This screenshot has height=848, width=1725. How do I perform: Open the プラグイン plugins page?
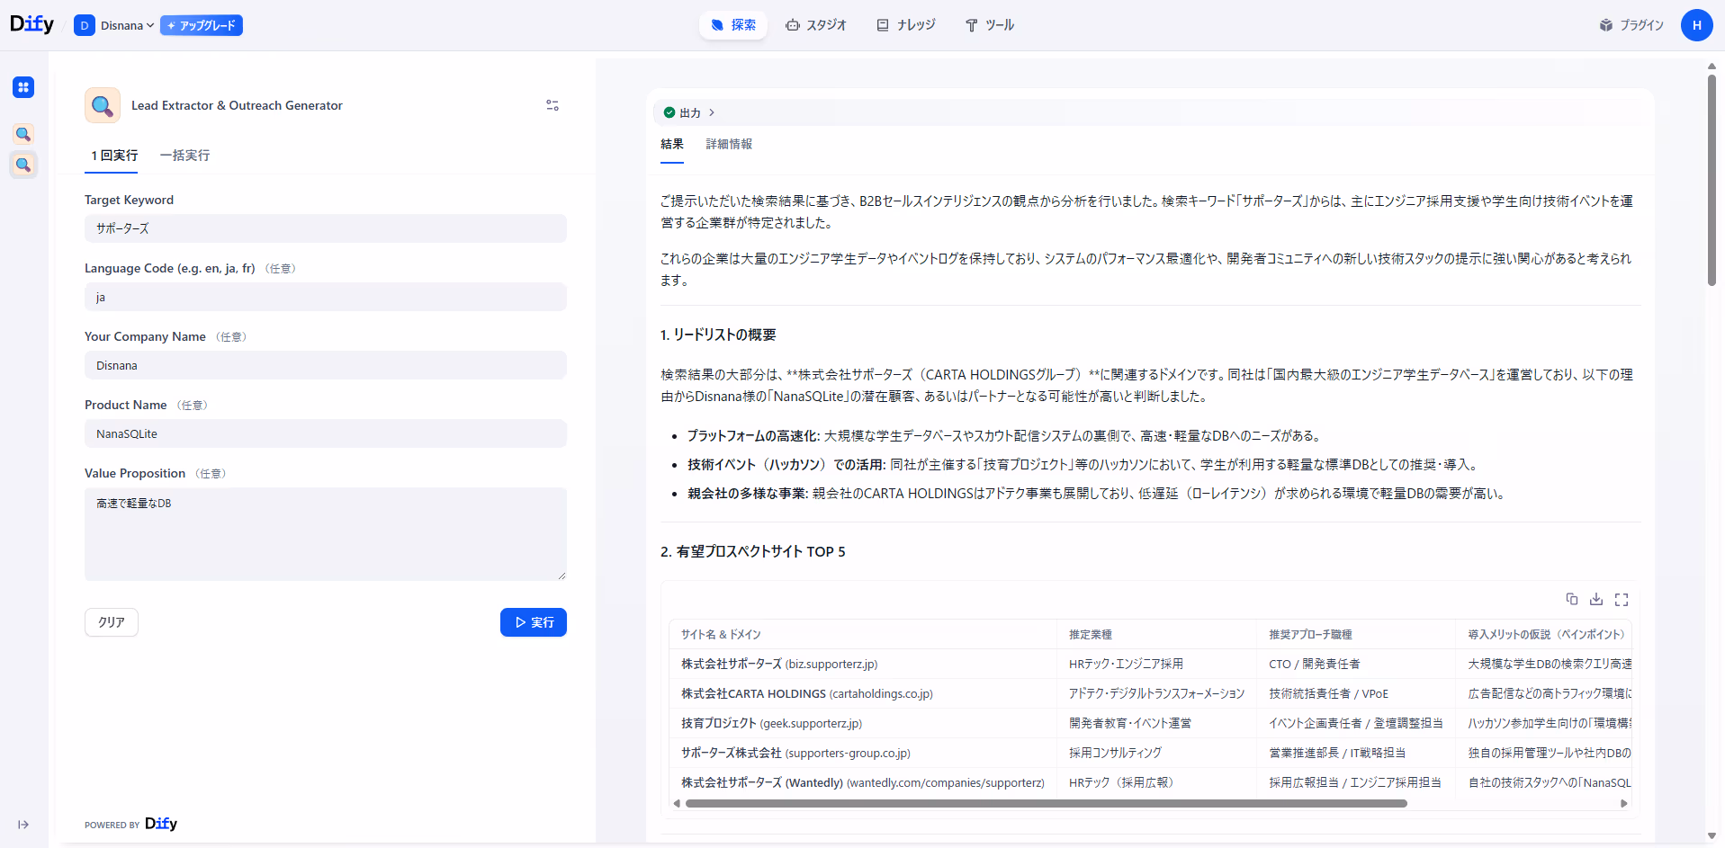pyautogui.click(x=1631, y=25)
